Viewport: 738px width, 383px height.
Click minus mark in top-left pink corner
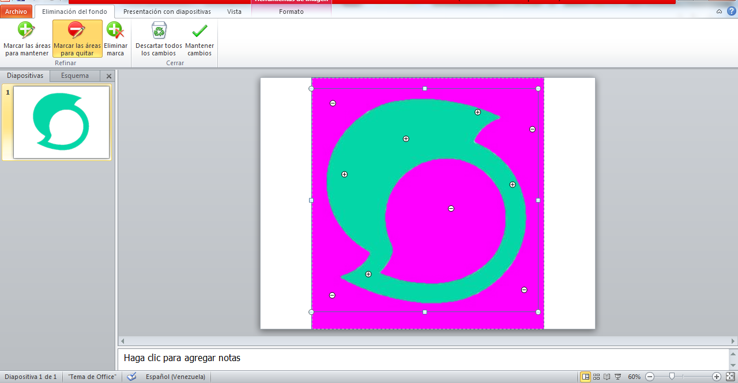pyautogui.click(x=333, y=103)
